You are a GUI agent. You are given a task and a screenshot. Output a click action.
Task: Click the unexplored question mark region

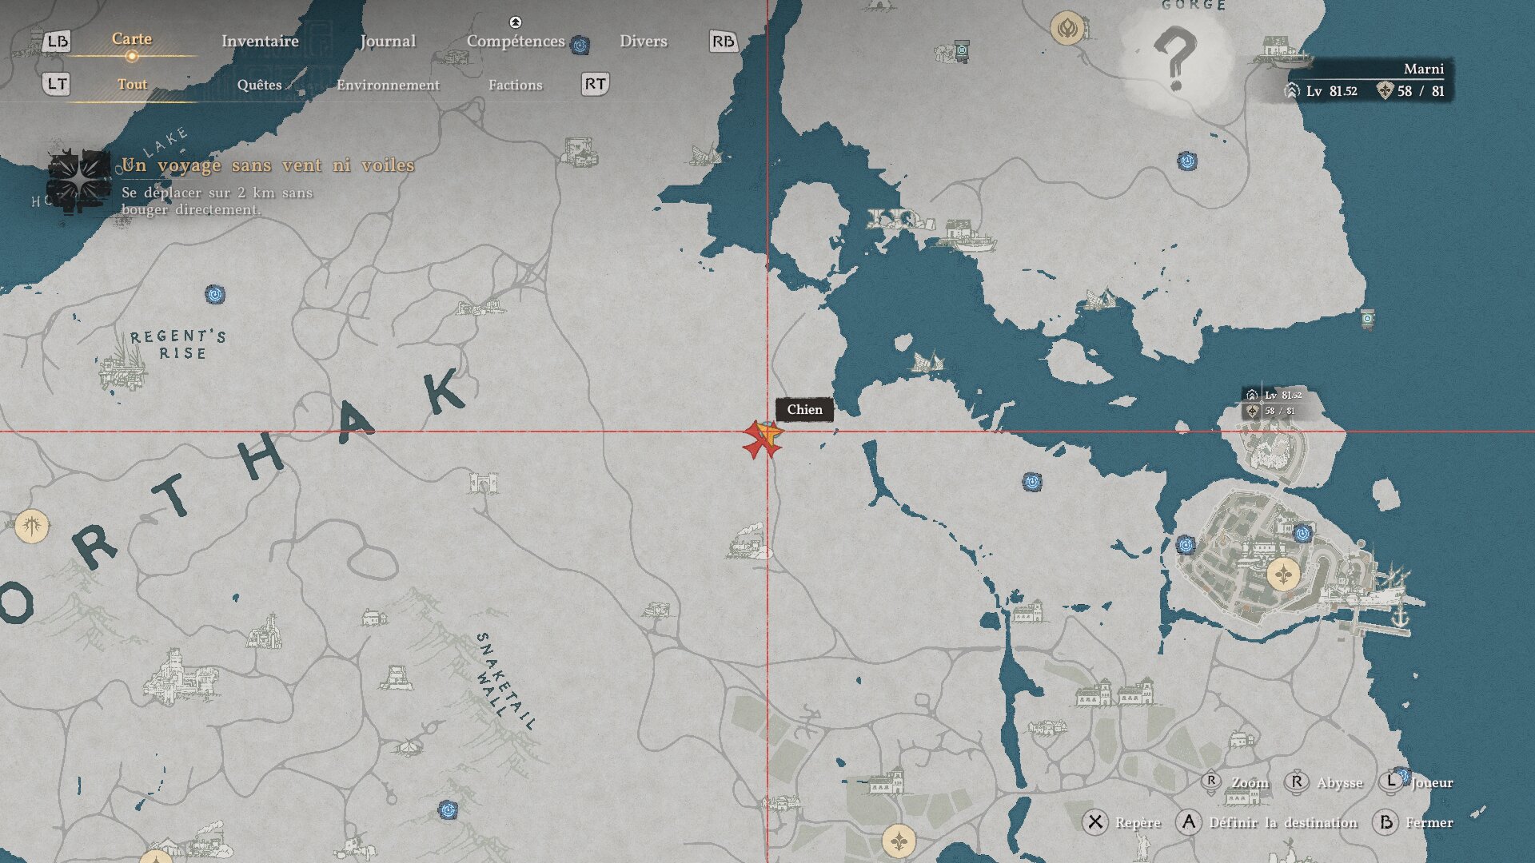(x=1174, y=60)
